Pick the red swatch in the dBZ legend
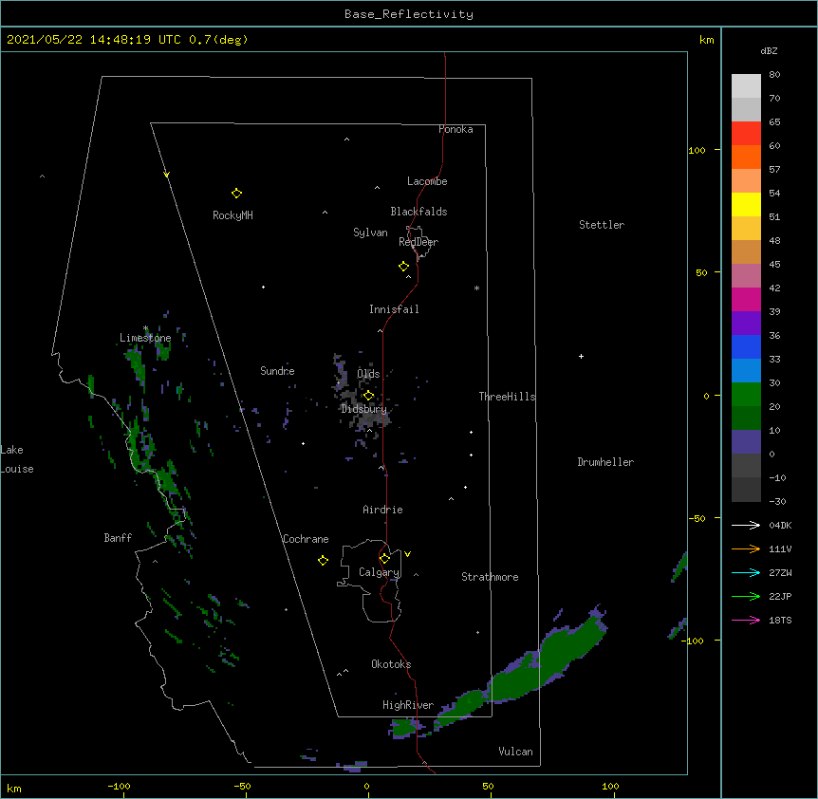 pos(746,134)
